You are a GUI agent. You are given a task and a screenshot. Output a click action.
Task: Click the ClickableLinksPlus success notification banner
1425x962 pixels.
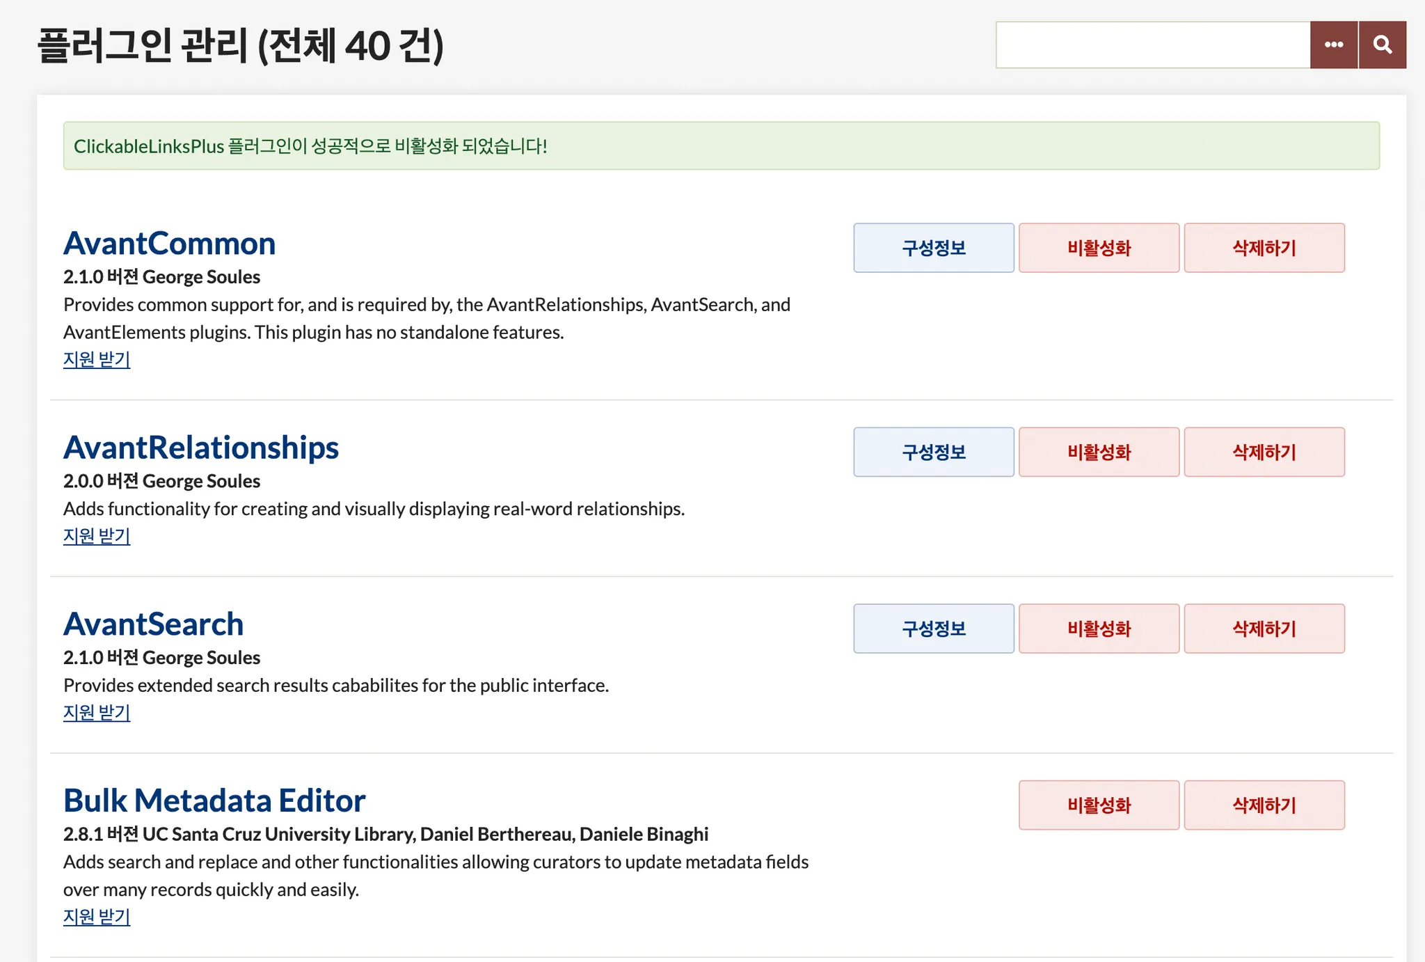(721, 145)
